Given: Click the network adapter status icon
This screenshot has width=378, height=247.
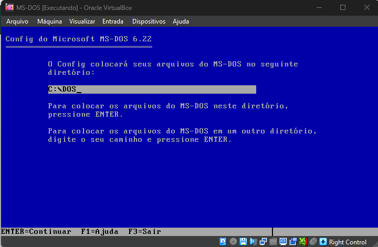Looking at the screenshot, I should (x=263, y=241).
